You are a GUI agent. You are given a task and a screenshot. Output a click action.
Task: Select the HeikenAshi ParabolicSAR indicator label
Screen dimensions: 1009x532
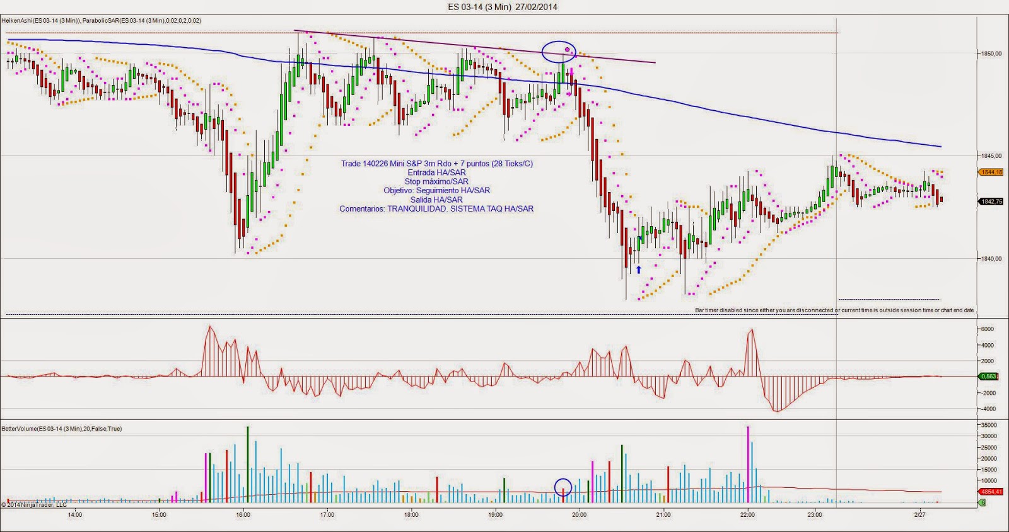click(x=102, y=21)
